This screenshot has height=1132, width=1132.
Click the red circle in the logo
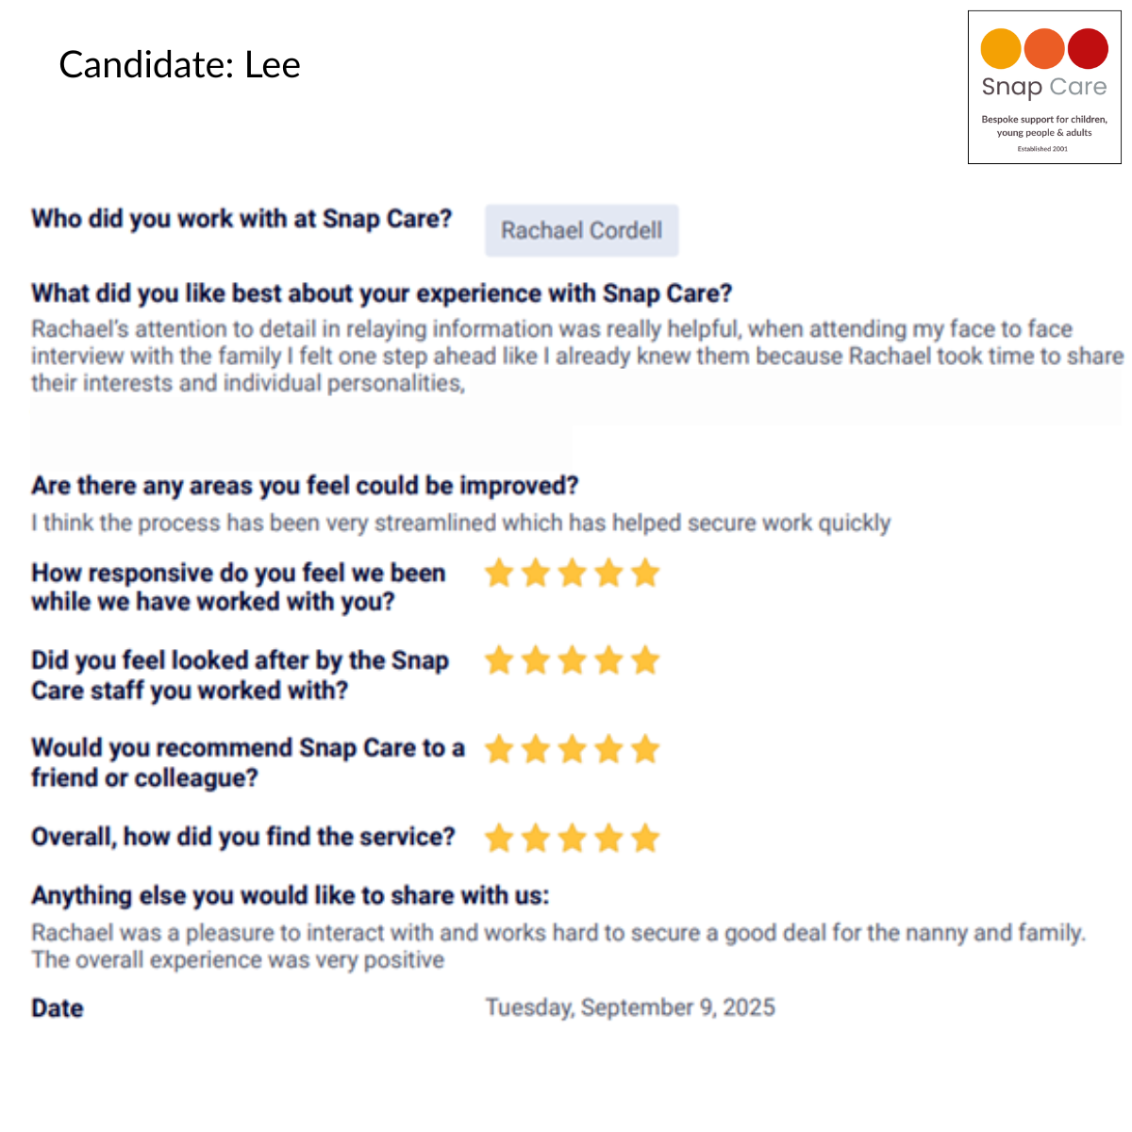[x=1088, y=49]
